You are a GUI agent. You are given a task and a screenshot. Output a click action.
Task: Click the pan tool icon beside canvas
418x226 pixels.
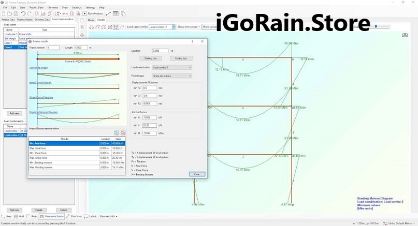[82, 35]
